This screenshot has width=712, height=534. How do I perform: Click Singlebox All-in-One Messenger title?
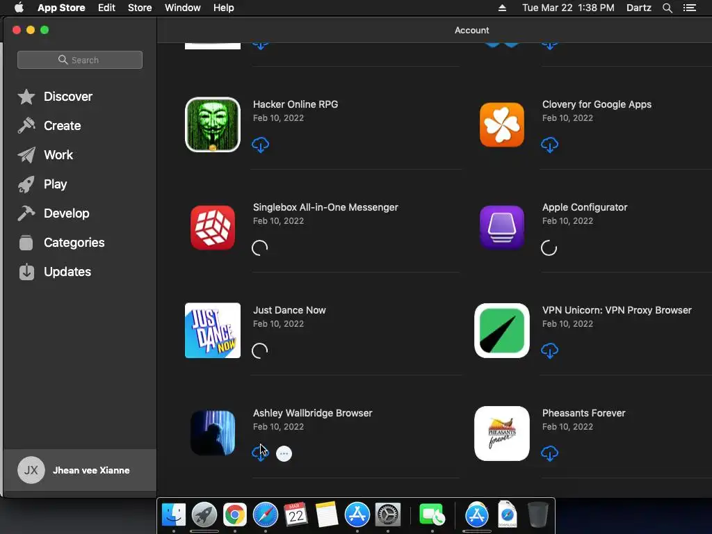[325, 207]
